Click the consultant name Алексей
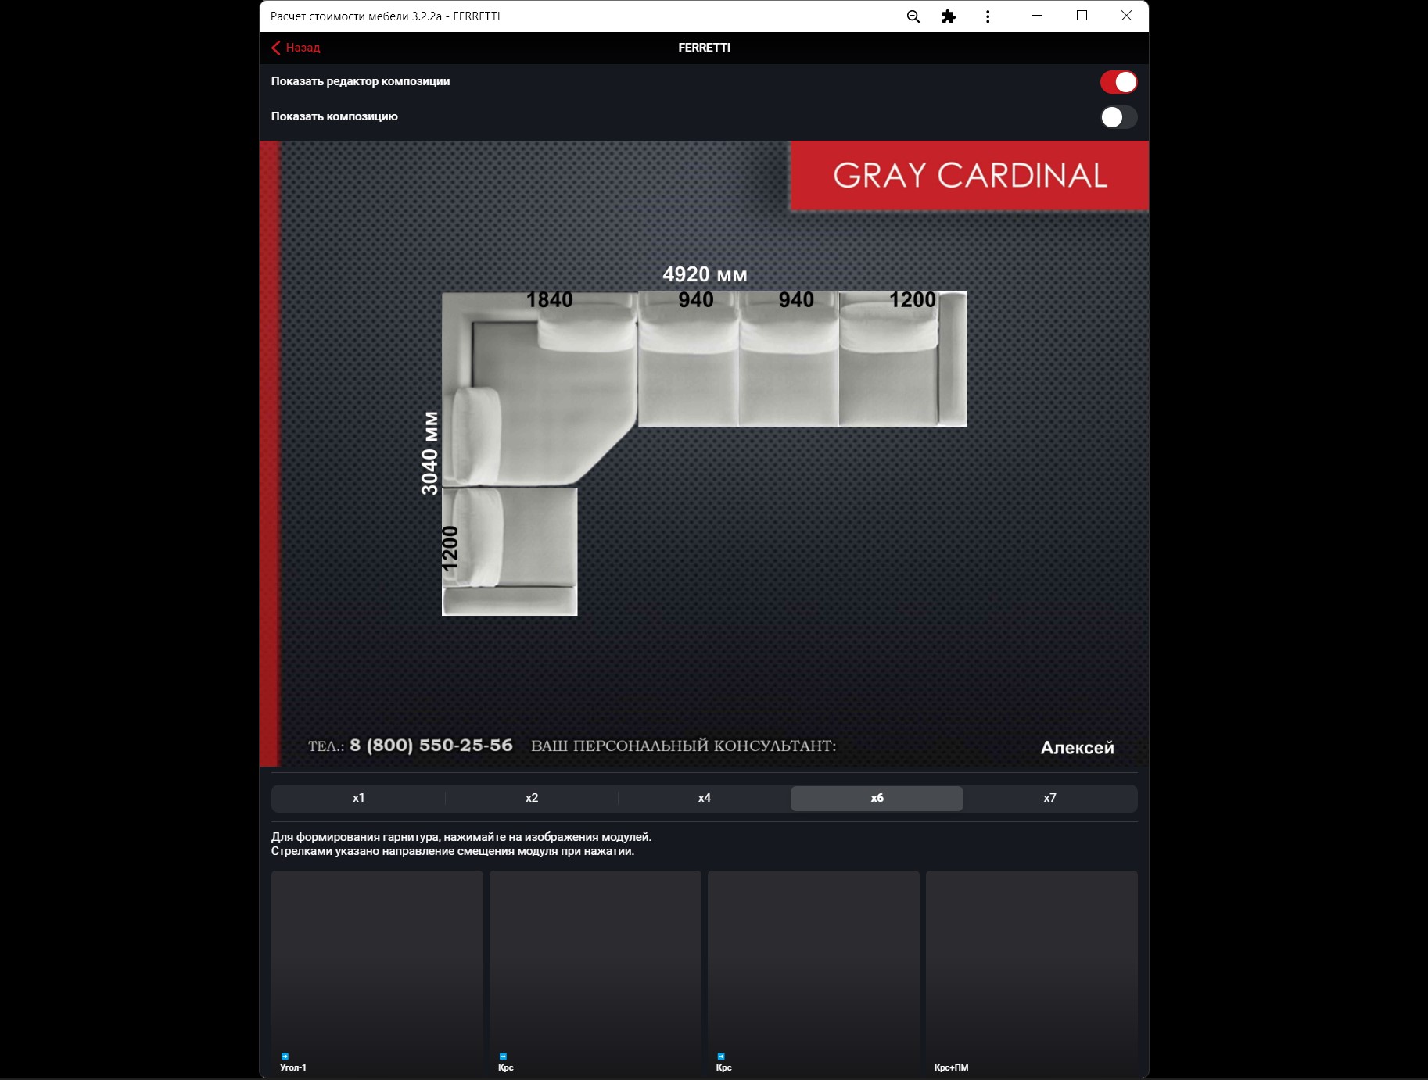 pos(1077,748)
